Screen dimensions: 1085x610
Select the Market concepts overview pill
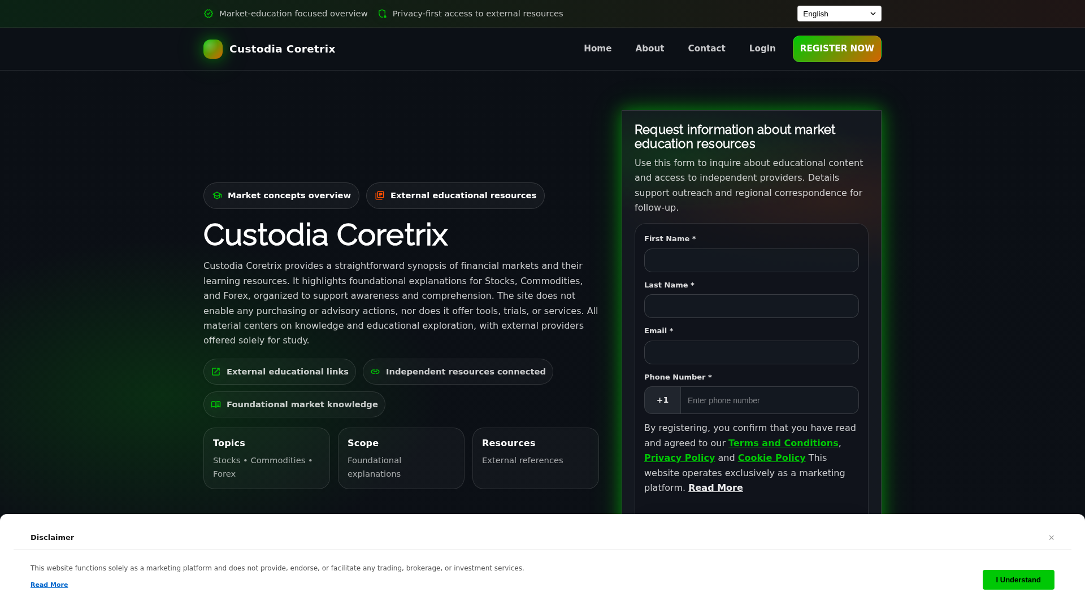(x=281, y=195)
